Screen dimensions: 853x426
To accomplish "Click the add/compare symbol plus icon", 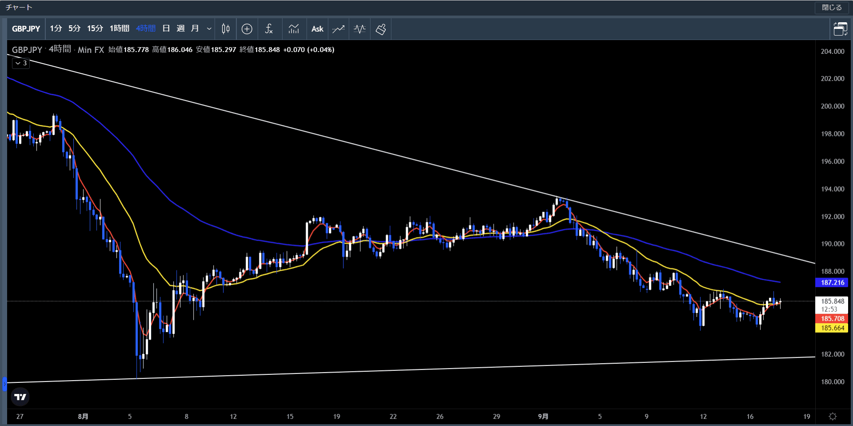I will (x=247, y=29).
